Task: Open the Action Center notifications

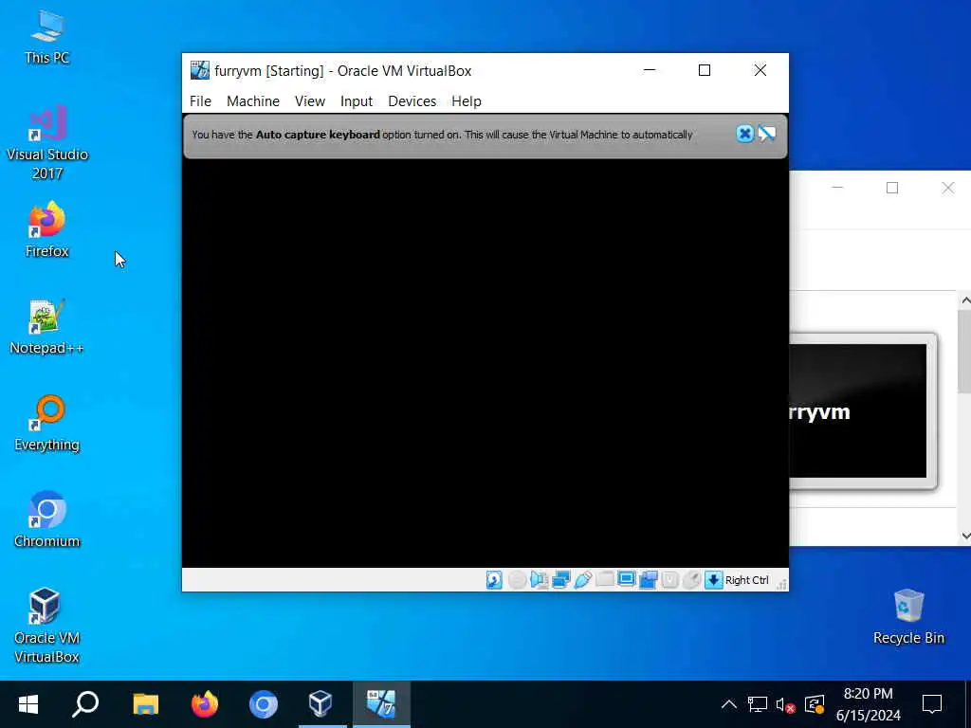Action: click(932, 704)
